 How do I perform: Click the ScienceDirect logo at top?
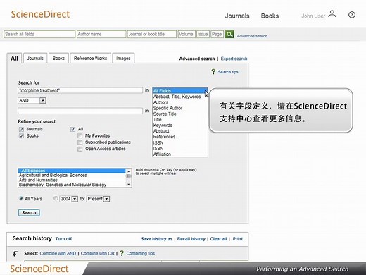[40, 14]
